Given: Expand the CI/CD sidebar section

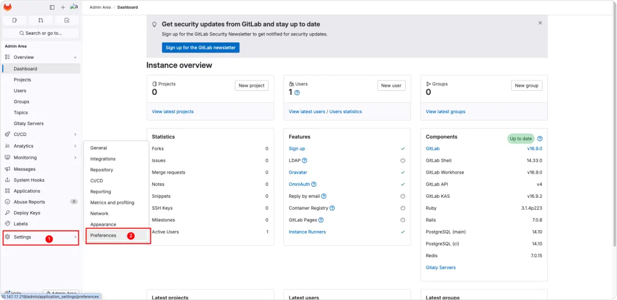Looking at the screenshot, I should coord(75,134).
